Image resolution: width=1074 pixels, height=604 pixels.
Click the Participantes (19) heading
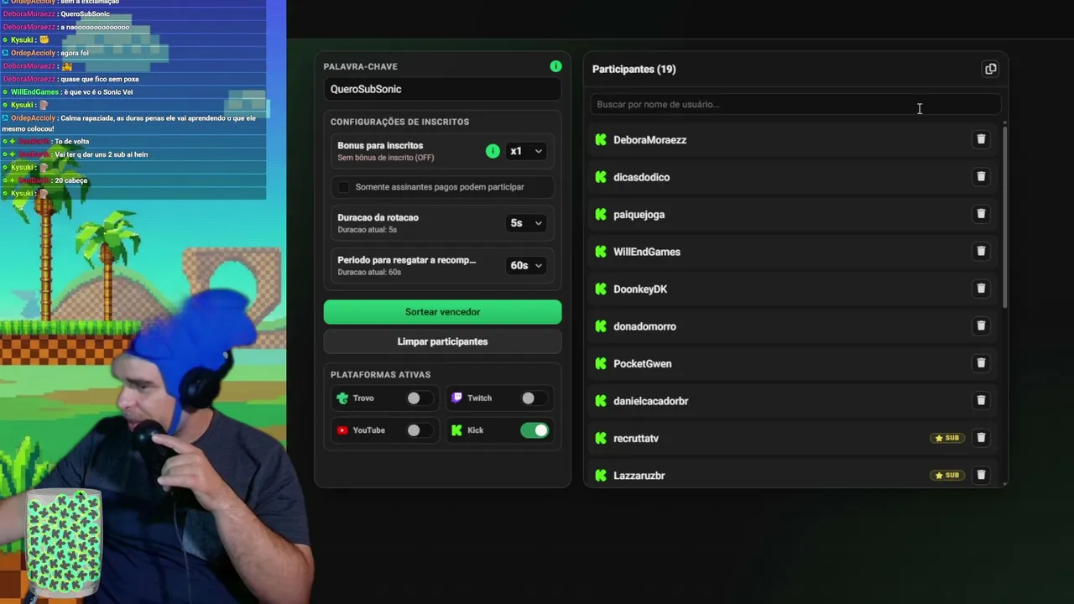pyautogui.click(x=633, y=69)
